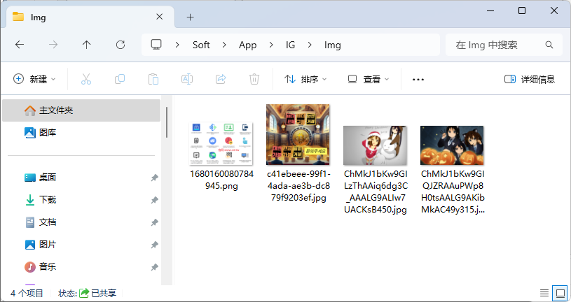Select the 1680160080784945.png thumbnail
The width and height of the screenshot is (571, 302).
pyautogui.click(x=221, y=143)
